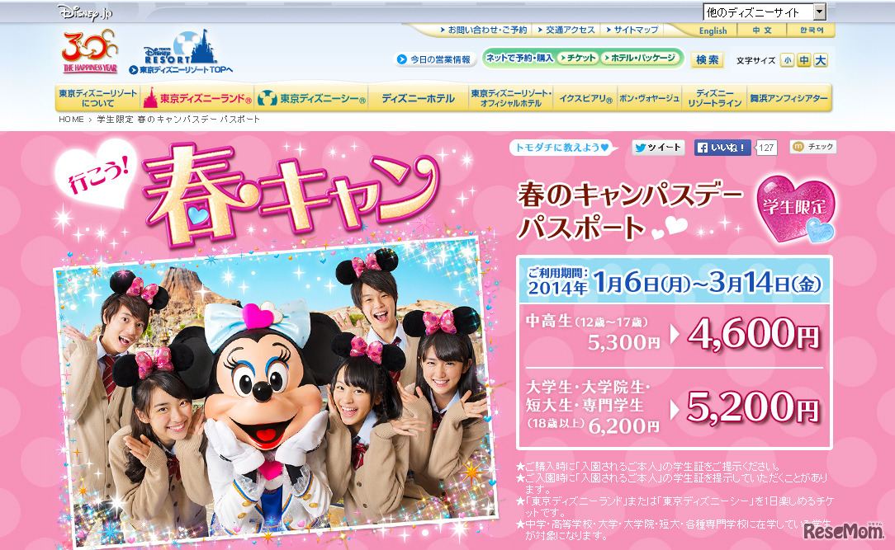Screen dimensions: 895x550
Task: Click the 30th Happiness Year logo
Action: 90,52
